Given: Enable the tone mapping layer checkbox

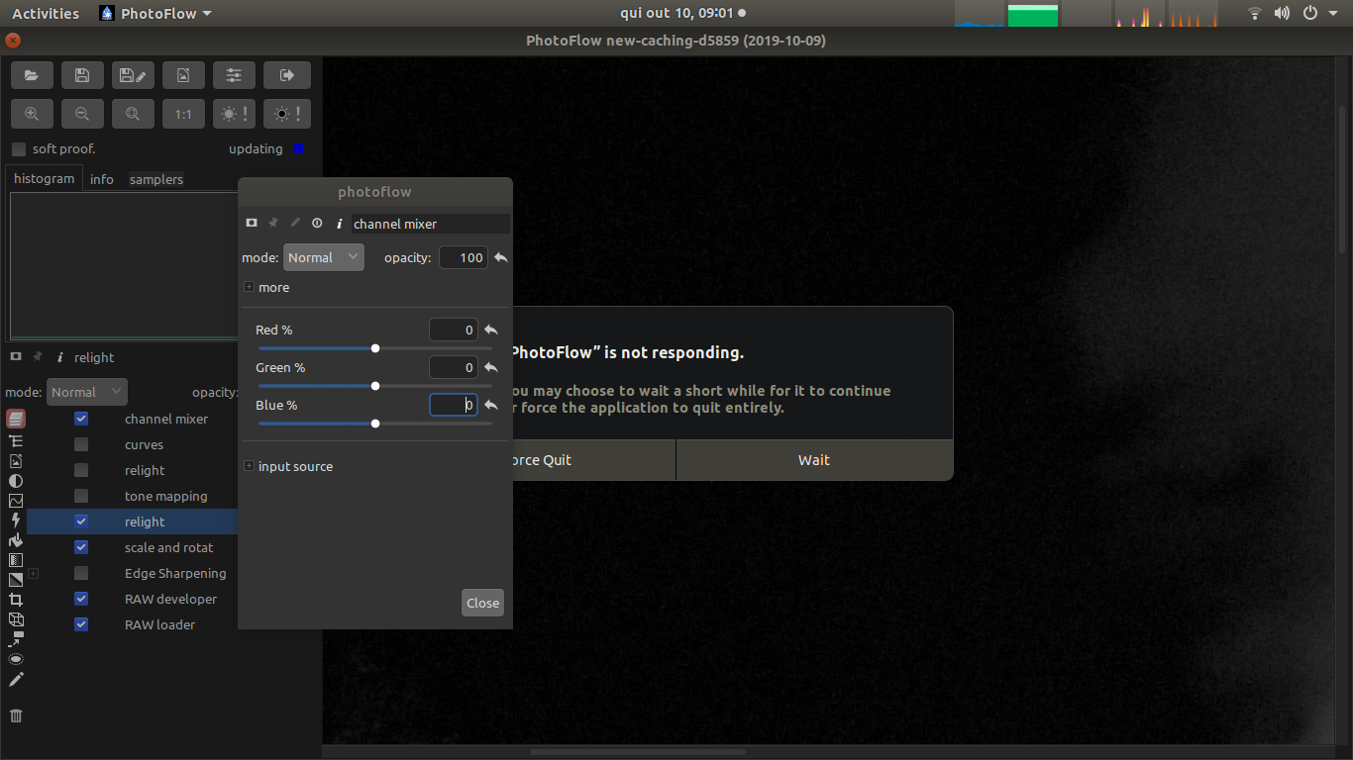Looking at the screenshot, I should click(81, 496).
